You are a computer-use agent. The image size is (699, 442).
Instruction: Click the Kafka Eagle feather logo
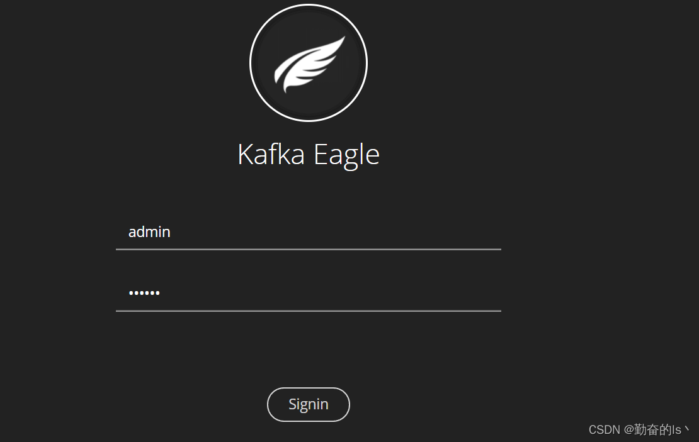(309, 63)
